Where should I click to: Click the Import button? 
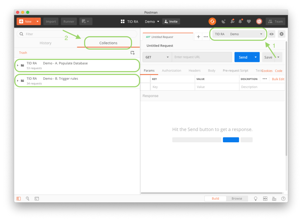point(51,21)
